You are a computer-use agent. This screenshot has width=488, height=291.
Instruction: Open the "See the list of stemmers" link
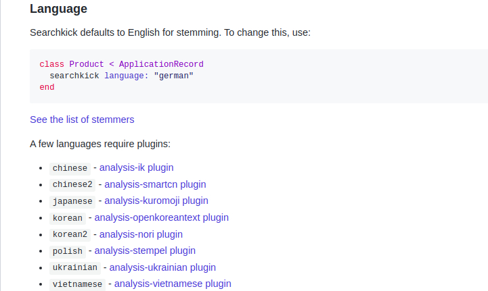(82, 120)
